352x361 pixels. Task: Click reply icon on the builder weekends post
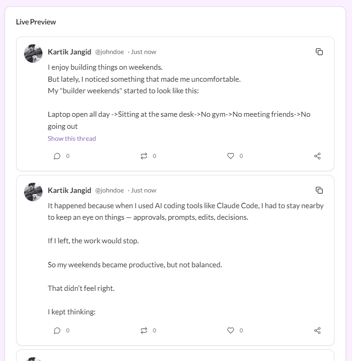point(57,156)
